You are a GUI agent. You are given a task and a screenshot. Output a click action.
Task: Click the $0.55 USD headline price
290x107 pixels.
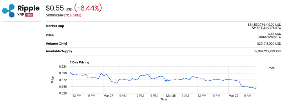[x=59, y=8]
